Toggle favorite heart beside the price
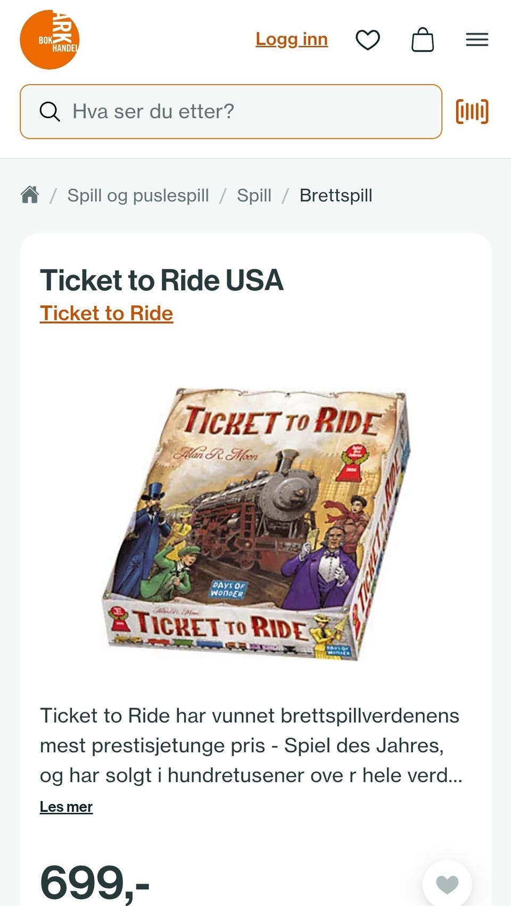The height and width of the screenshot is (906, 511). (447, 884)
